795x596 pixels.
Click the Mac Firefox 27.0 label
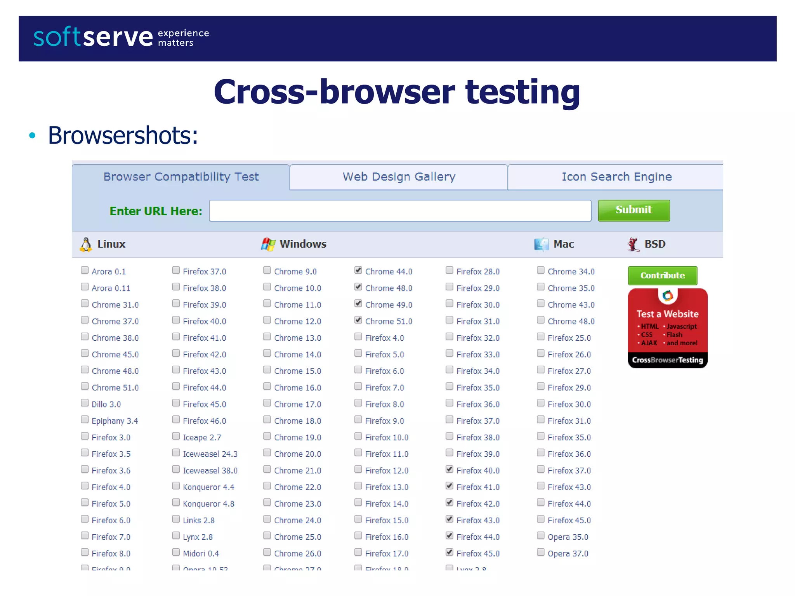click(x=569, y=371)
